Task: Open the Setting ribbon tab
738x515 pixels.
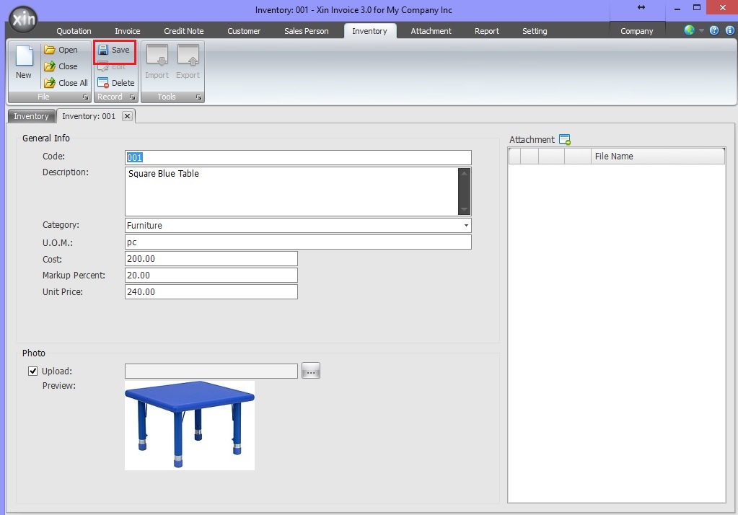Action: coord(535,31)
